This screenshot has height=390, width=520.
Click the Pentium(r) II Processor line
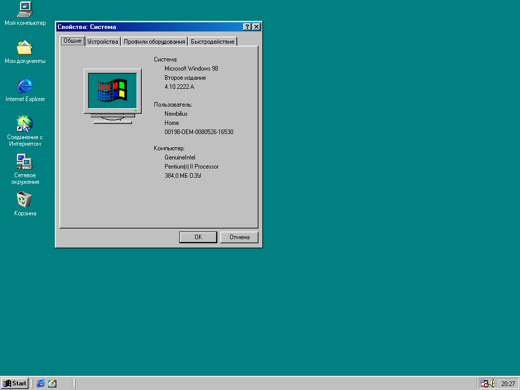(191, 167)
